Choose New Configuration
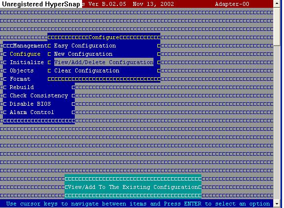Viewport: 284px width, 208px height. pos(83,54)
